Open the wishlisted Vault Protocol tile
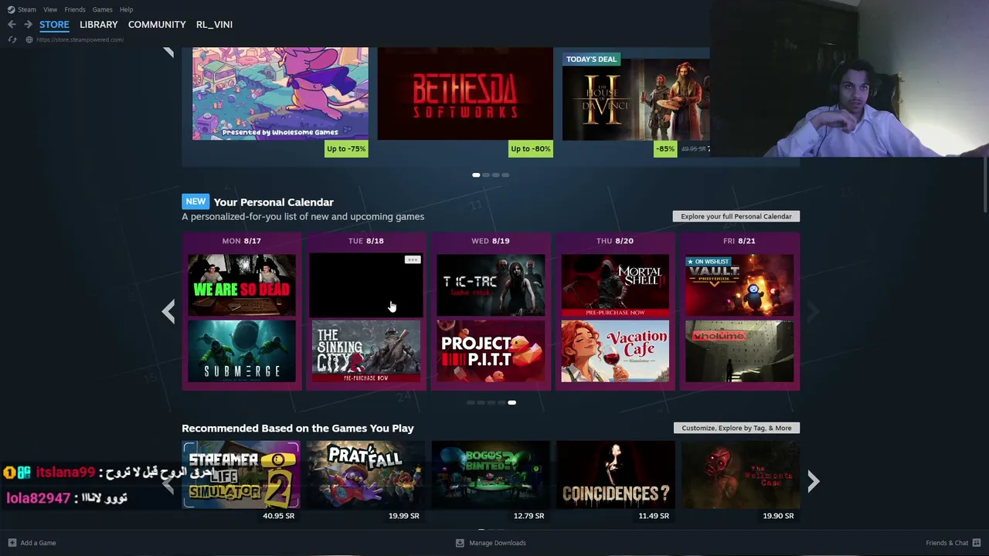The width and height of the screenshot is (989, 556). [x=739, y=285]
